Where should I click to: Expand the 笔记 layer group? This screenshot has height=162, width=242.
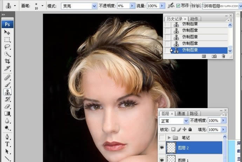(169, 138)
